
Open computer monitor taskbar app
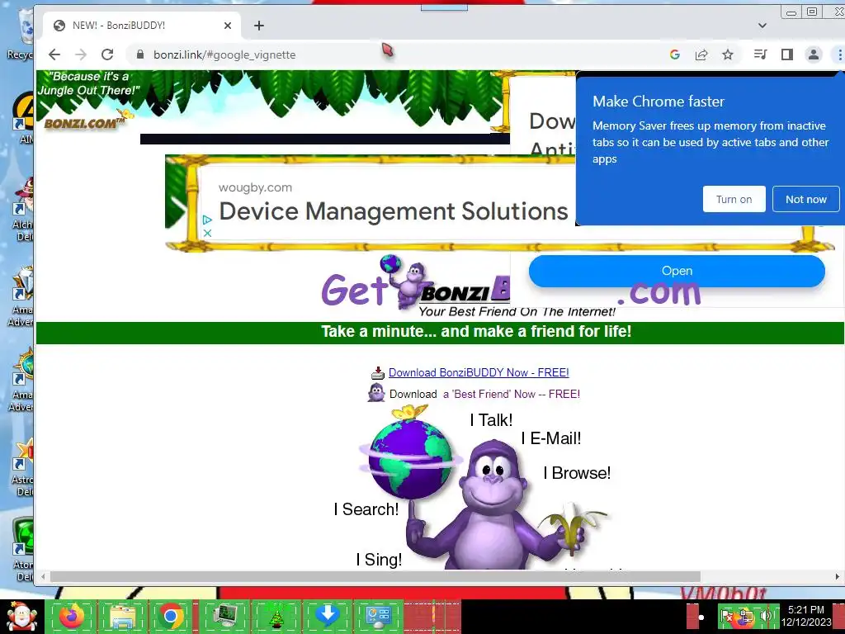225,616
